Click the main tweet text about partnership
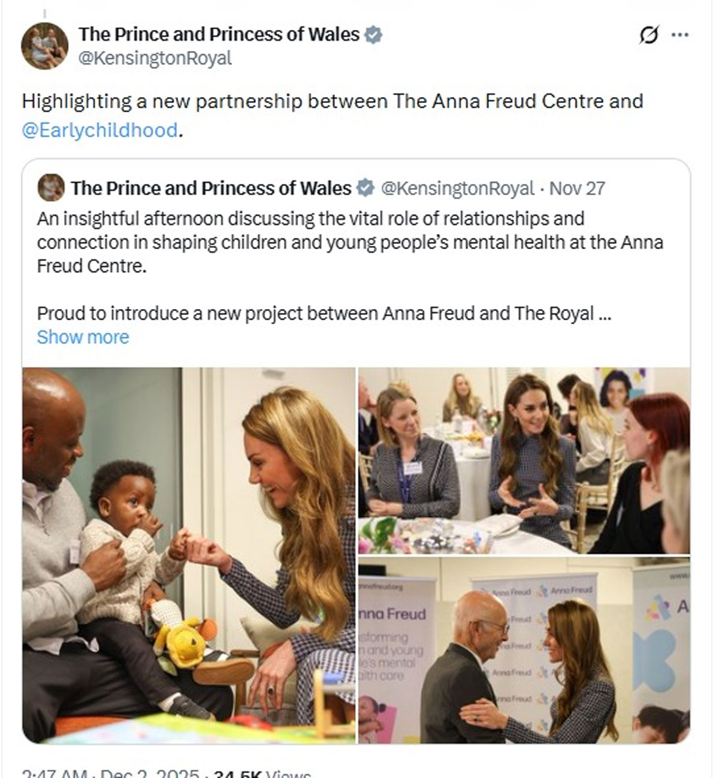The image size is (719, 778). (333, 115)
